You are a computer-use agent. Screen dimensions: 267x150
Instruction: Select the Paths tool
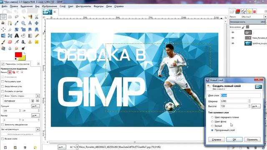[x=10, y=23]
